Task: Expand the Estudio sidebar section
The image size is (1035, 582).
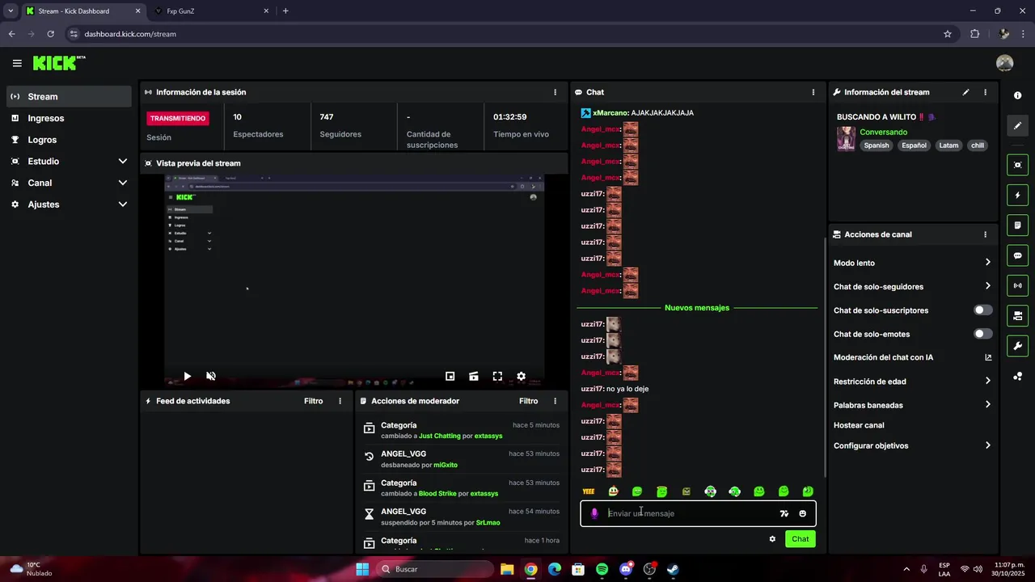Action: pyautogui.click(x=69, y=162)
